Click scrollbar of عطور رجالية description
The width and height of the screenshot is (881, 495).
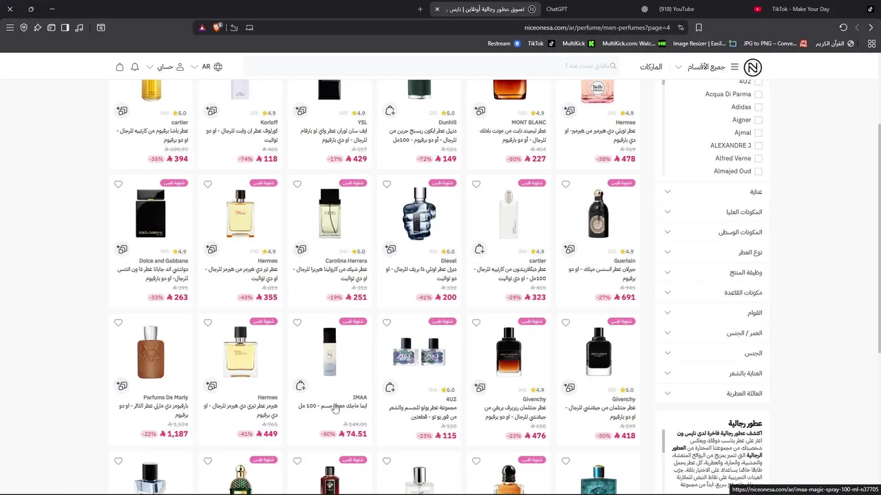(664, 442)
